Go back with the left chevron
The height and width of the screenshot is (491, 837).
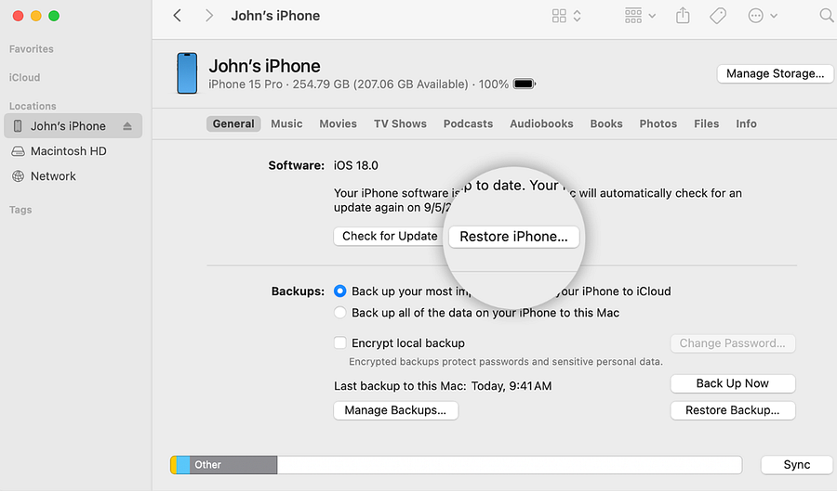tap(178, 16)
